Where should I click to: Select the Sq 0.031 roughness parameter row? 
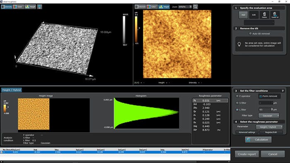click(x=210, y=101)
